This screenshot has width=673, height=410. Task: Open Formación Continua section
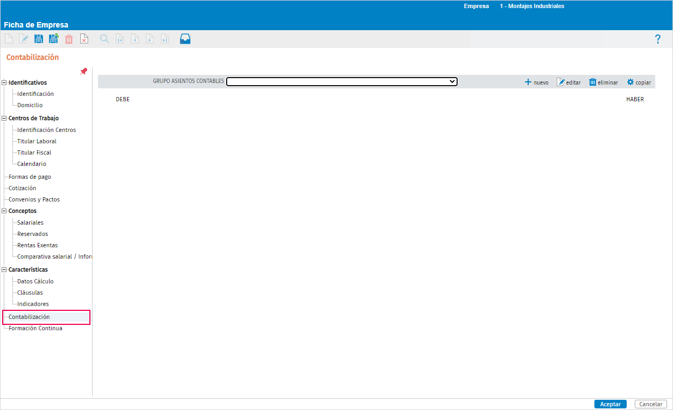coord(36,328)
